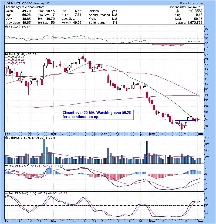Viewport: 216px width, 224px height.
Task: Click the First Solar Inc. company name
Action: pos(24,3)
